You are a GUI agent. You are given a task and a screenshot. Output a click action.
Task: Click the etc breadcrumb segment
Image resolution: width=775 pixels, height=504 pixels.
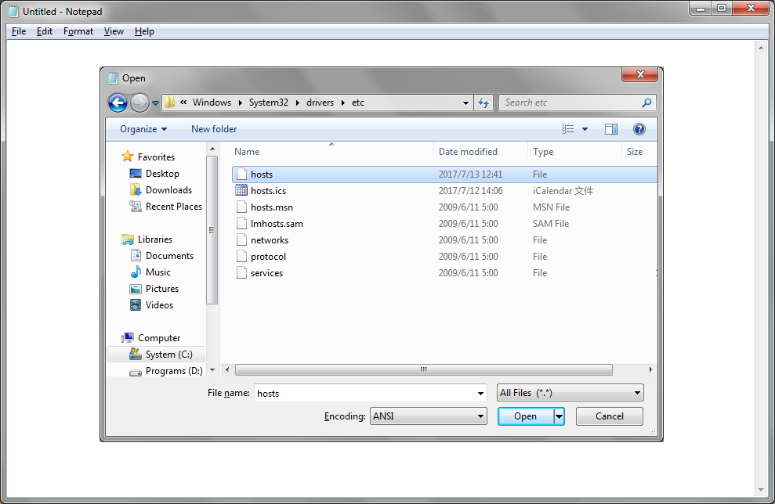point(358,103)
